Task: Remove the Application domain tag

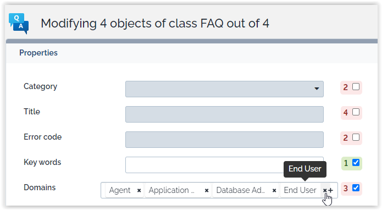Action: tap(206, 191)
